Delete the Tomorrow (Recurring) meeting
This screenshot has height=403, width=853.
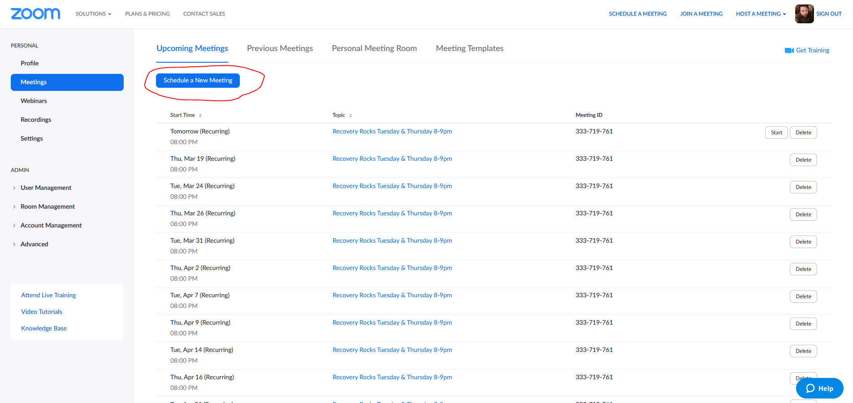click(803, 133)
